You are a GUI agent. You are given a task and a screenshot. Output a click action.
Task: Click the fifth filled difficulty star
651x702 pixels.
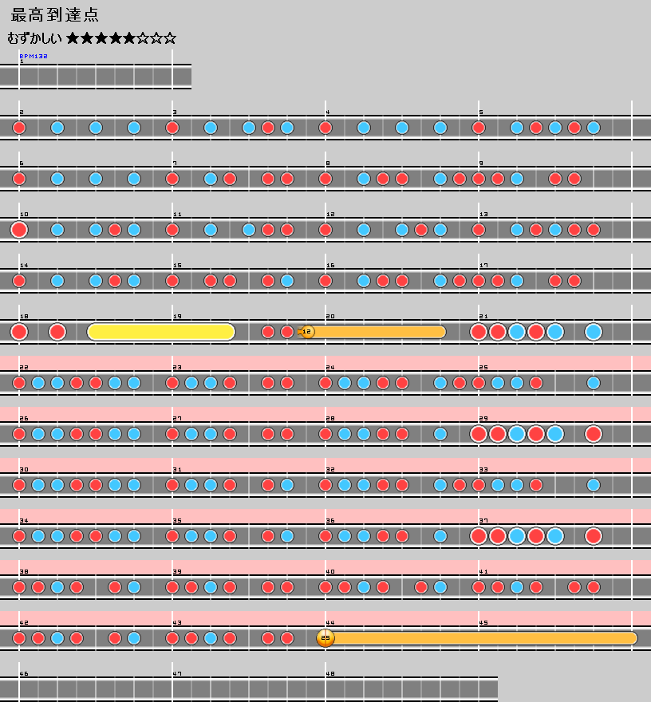pos(129,37)
